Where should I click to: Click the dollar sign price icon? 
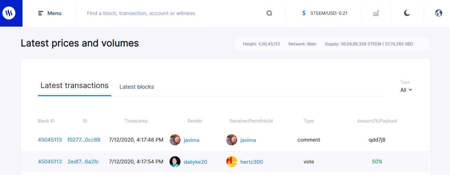click(304, 13)
